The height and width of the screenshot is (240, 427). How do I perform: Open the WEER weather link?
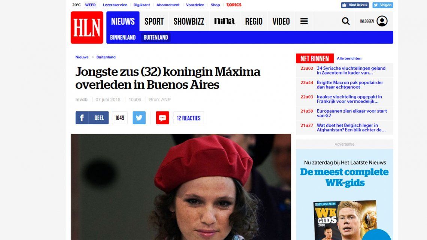coord(90,5)
